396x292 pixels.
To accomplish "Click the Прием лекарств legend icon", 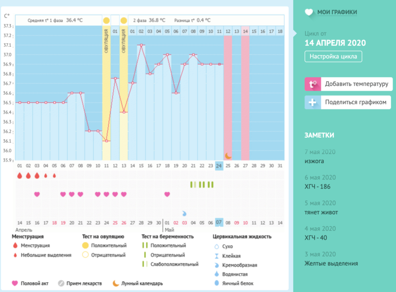I will (61, 283).
